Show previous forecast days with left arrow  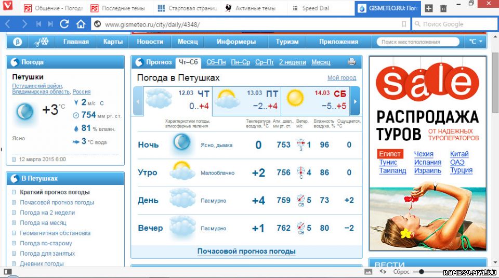tap(138, 101)
